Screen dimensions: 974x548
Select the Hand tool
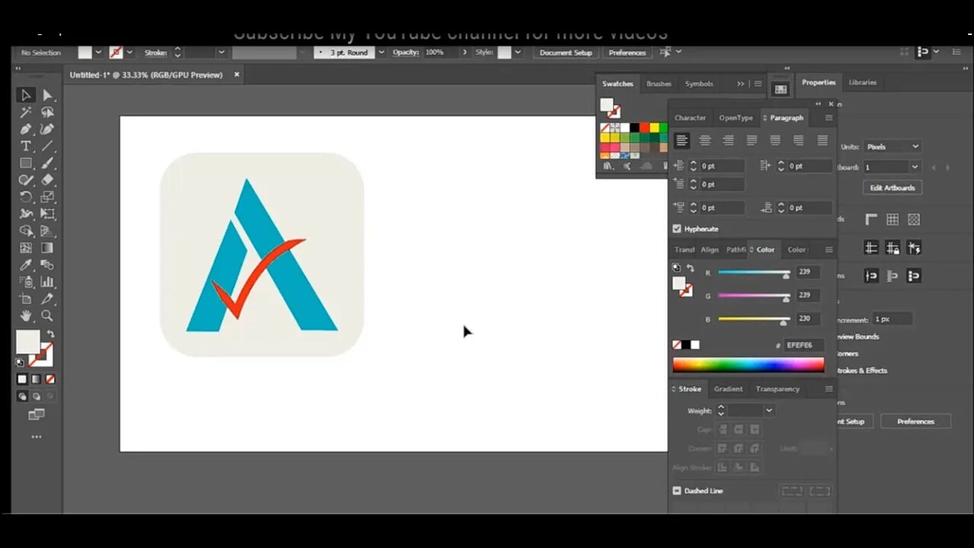point(25,315)
